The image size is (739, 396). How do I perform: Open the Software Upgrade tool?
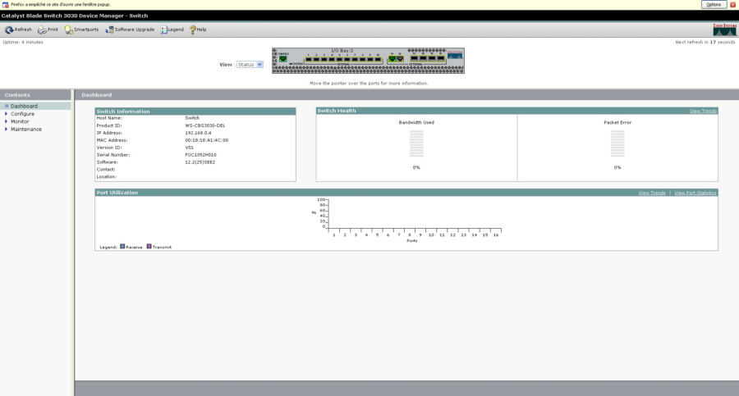pyautogui.click(x=130, y=30)
